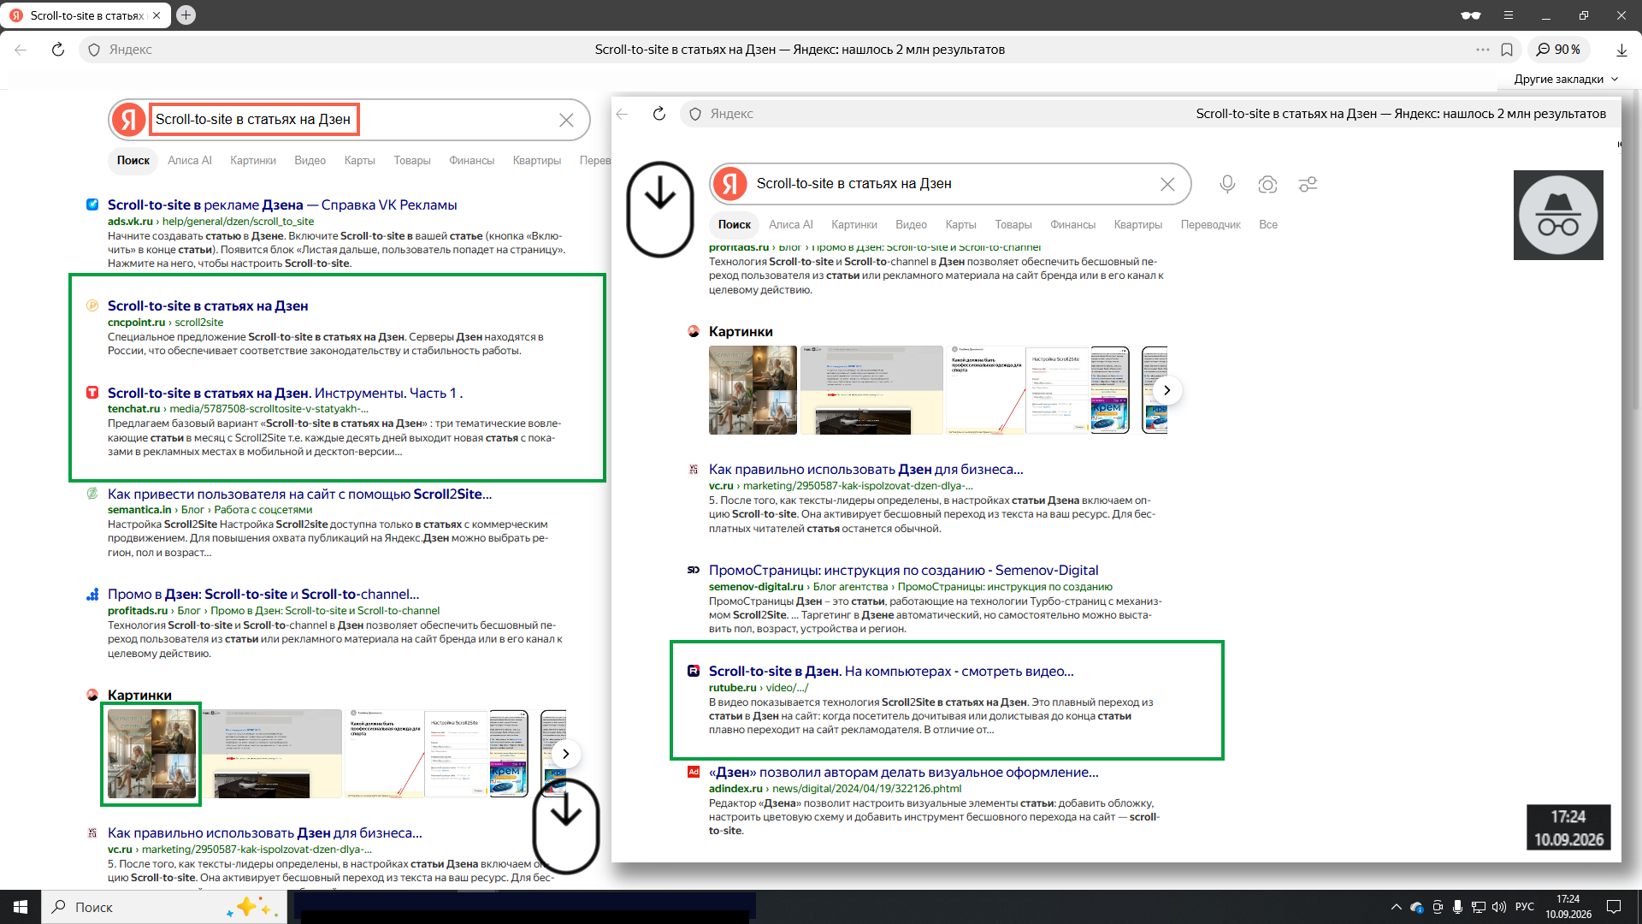Viewport: 1642px width, 924px height.
Task: Open the Видео tab in the right window
Action: pos(911,224)
